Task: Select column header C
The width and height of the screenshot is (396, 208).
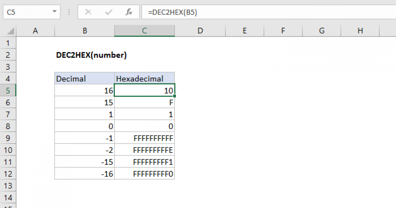Action: tap(144, 30)
